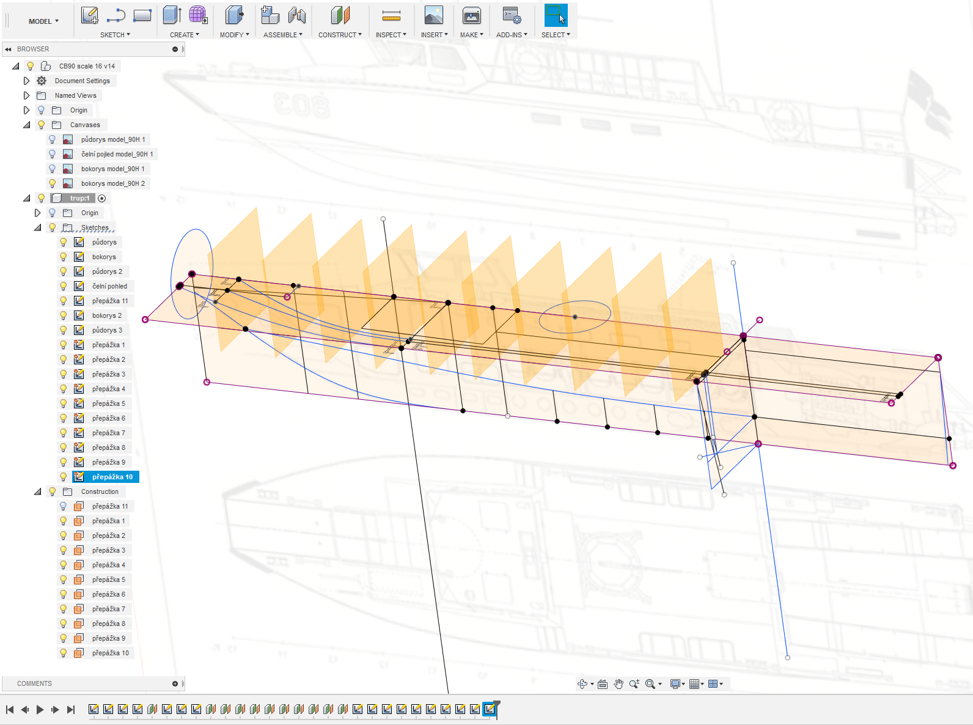This screenshot has width=973, height=725.
Task: Open the MODEL workspace dropdown
Action: click(43, 21)
